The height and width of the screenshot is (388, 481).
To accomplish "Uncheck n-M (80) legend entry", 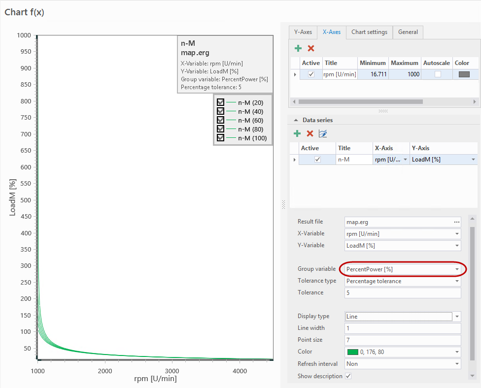I will 220,129.
